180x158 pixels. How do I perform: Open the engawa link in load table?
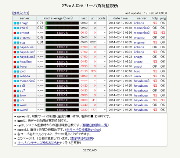(25, 38)
